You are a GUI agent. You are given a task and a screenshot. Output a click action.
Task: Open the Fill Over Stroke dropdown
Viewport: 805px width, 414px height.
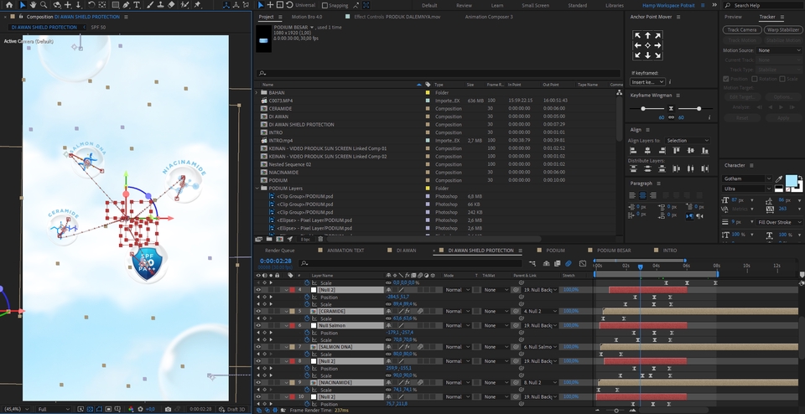click(x=779, y=222)
